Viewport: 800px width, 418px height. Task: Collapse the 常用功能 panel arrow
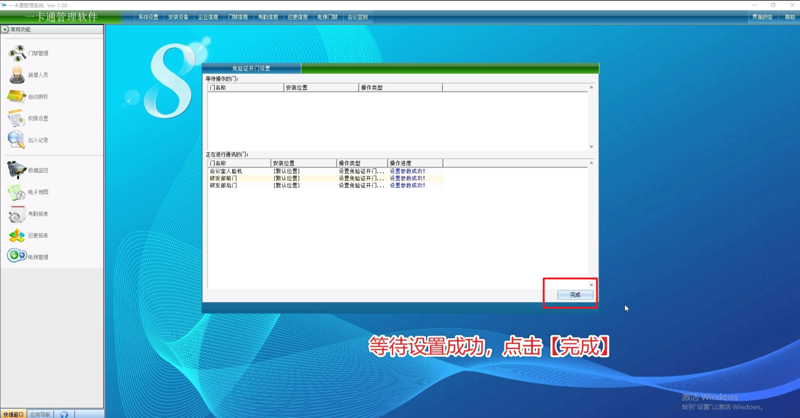point(5,30)
